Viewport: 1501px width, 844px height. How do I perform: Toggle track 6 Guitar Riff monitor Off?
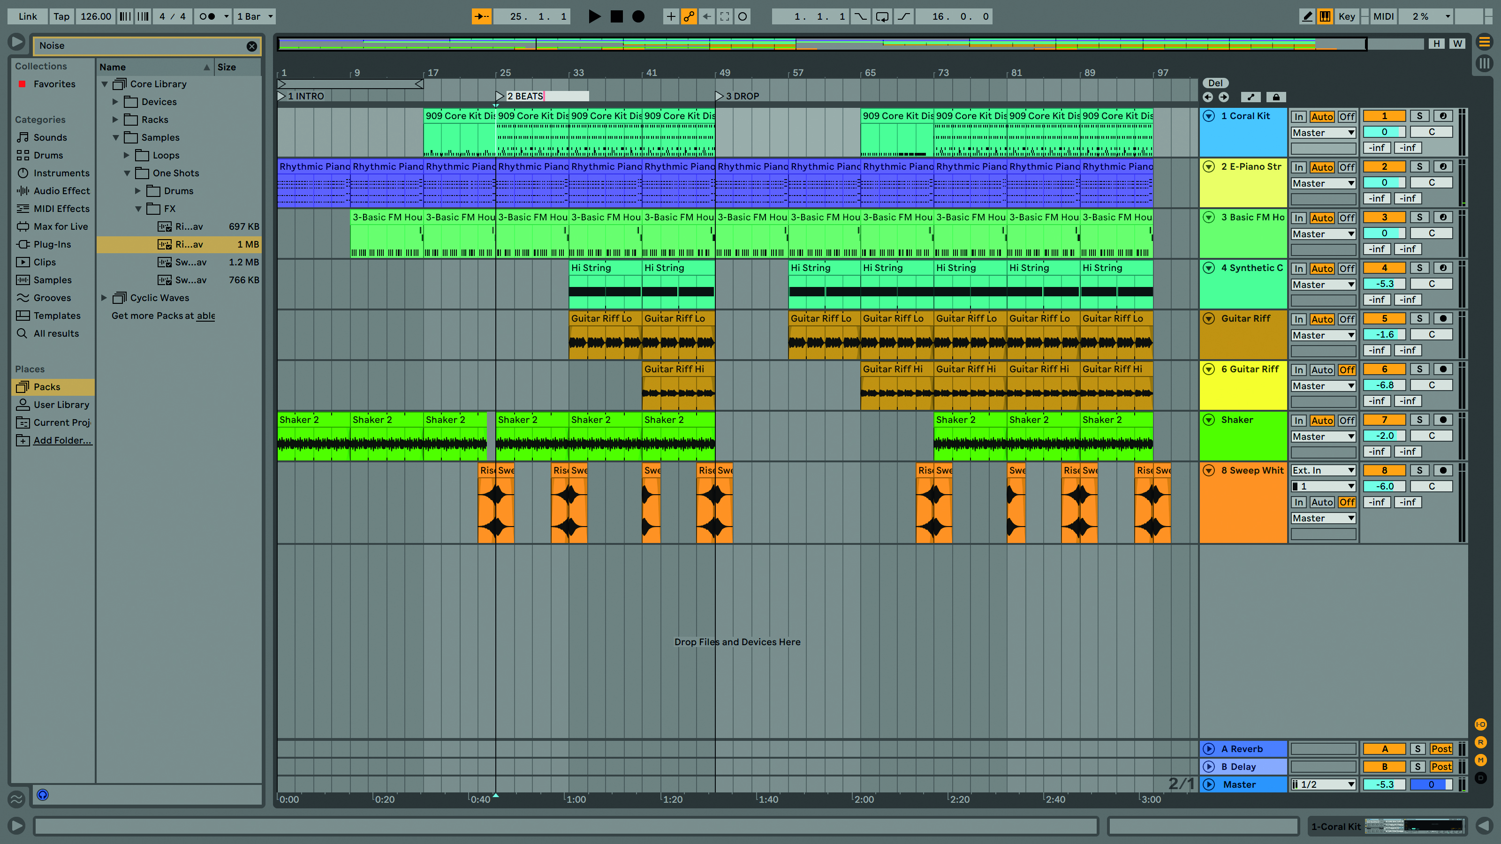(x=1347, y=370)
